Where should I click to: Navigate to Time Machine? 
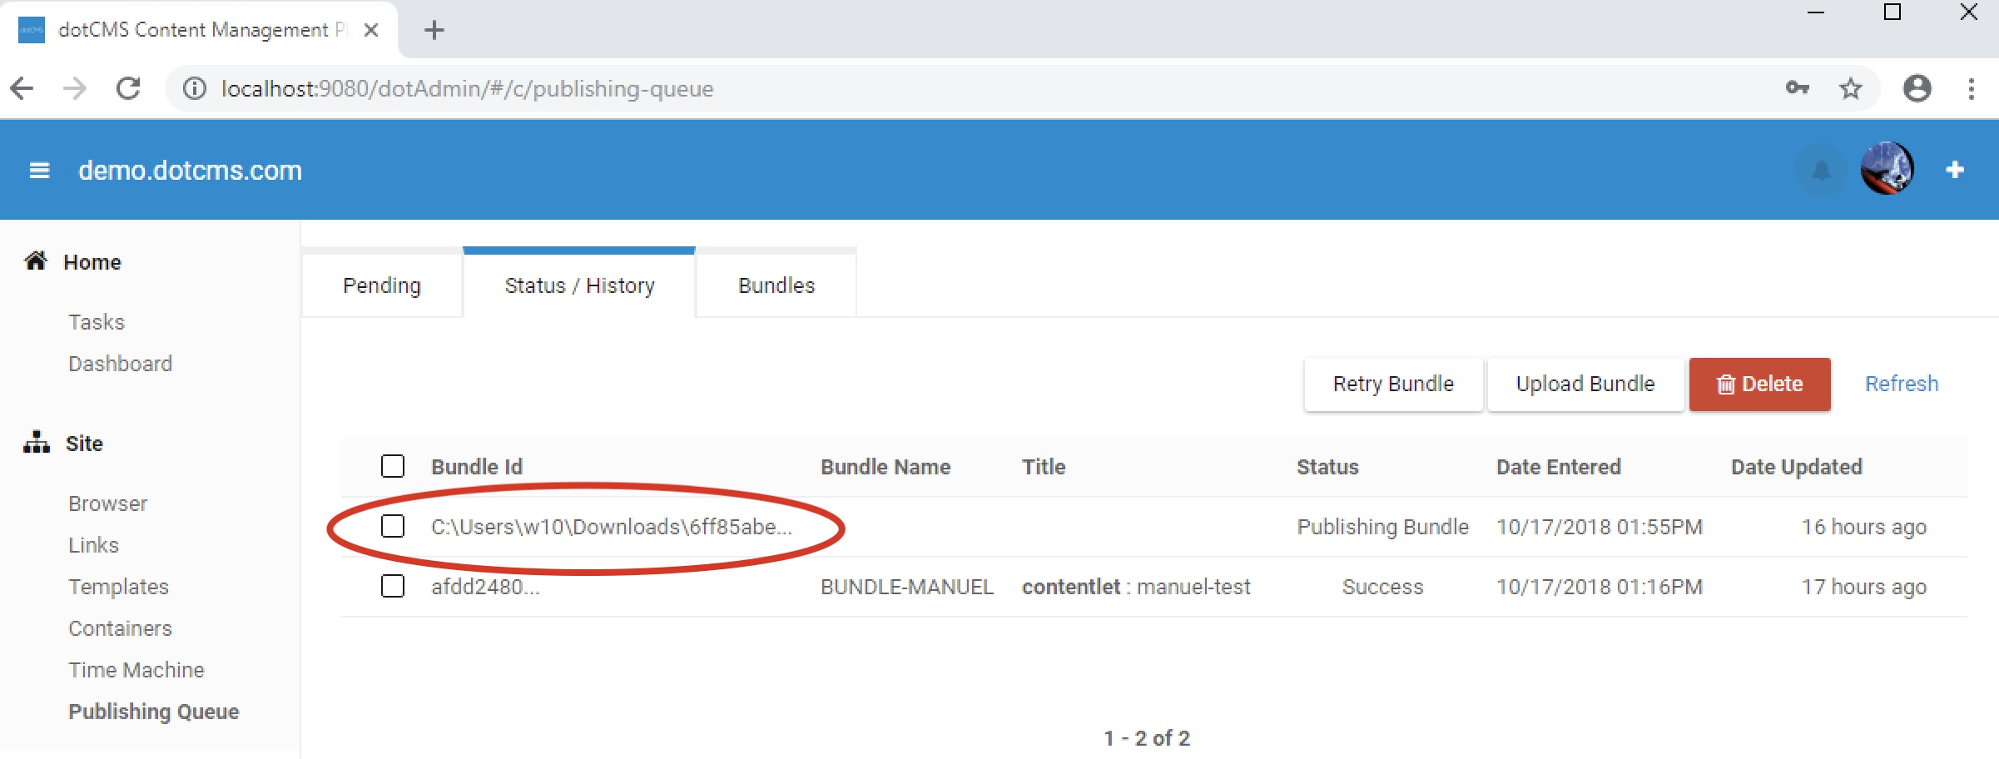[x=136, y=669]
